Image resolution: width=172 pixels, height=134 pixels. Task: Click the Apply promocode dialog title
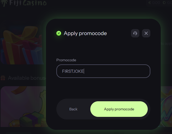tap(85, 33)
